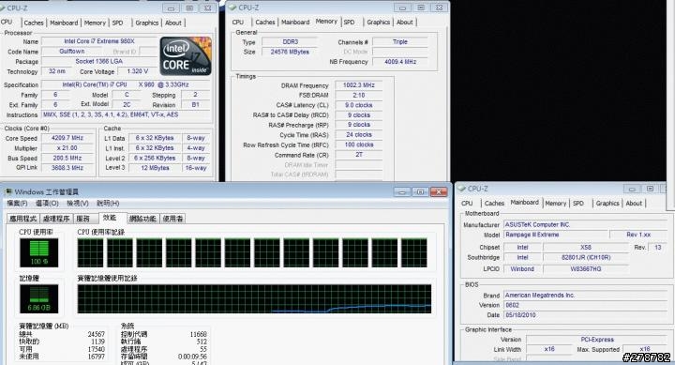Screen dimensions: 675x365
Task: Click the Rampage II Extreme model field
Action: 556,235
